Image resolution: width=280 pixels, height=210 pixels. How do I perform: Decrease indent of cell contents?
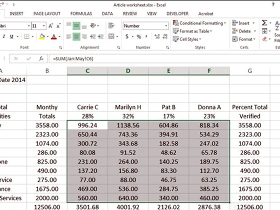pos(93,37)
